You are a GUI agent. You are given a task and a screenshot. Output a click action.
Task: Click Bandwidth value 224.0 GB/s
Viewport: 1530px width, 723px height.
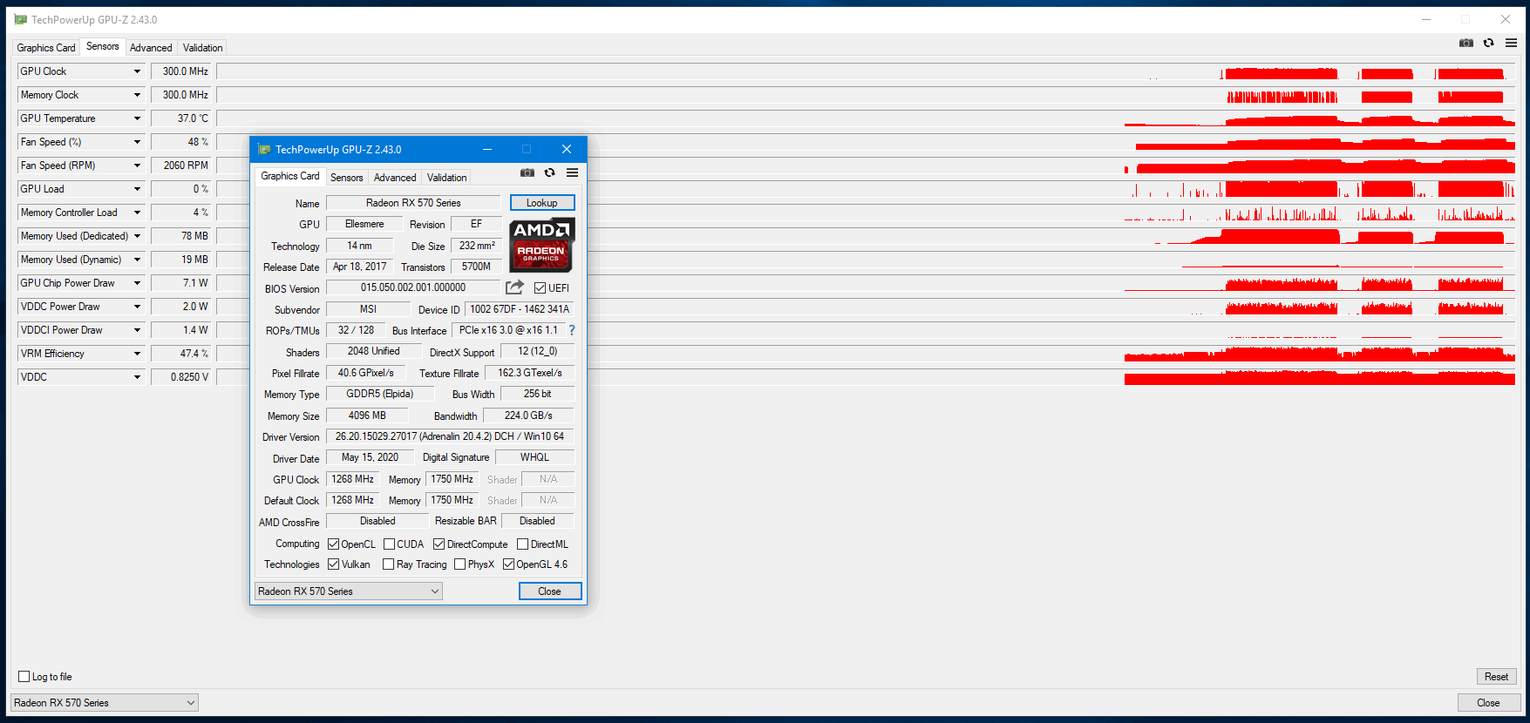pyautogui.click(x=528, y=416)
